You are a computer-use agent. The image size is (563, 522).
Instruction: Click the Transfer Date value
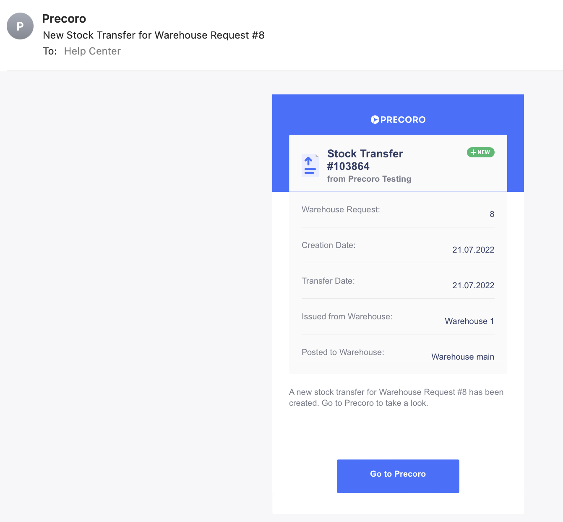pyautogui.click(x=473, y=285)
